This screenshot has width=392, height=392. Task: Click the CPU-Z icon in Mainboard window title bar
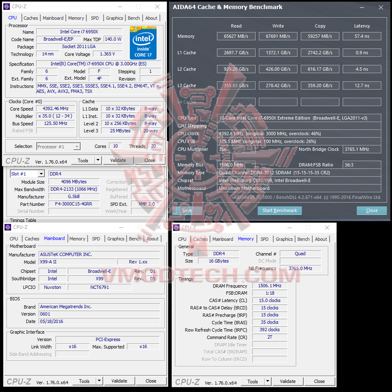[x=8, y=227]
